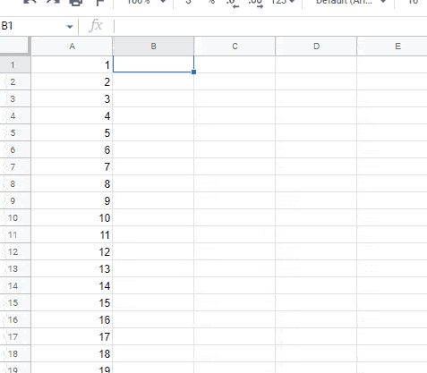Select row 13 header
This screenshot has height=373, width=427.
15,268
